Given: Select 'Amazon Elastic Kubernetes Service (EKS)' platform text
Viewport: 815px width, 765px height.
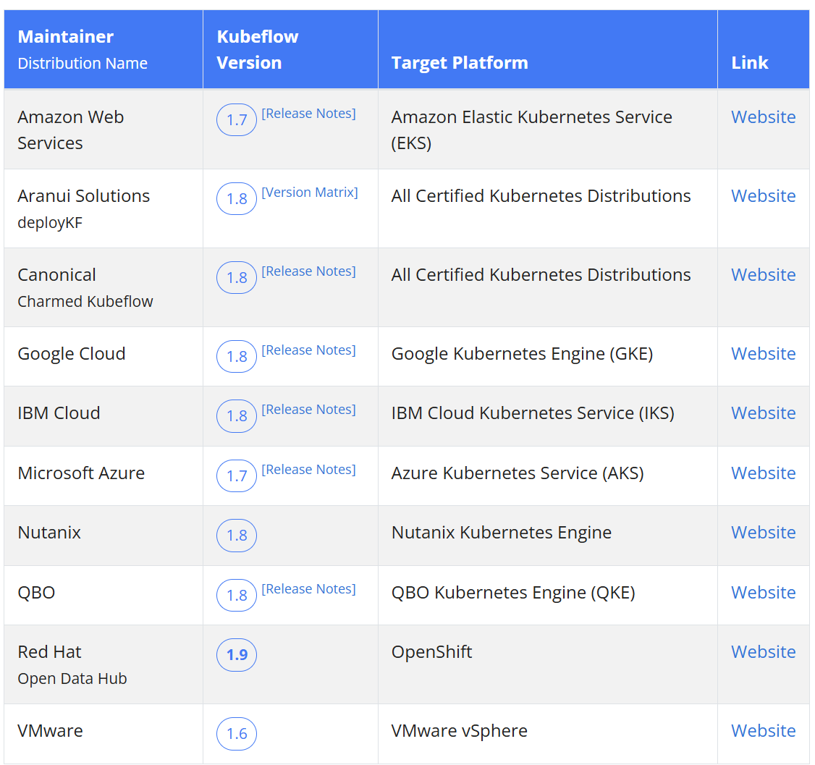Looking at the screenshot, I should [532, 130].
